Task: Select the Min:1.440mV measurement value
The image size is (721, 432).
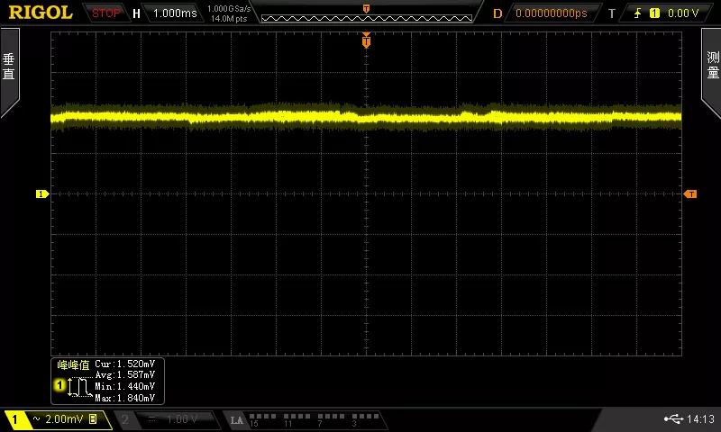Action: pyautogui.click(x=125, y=387)
